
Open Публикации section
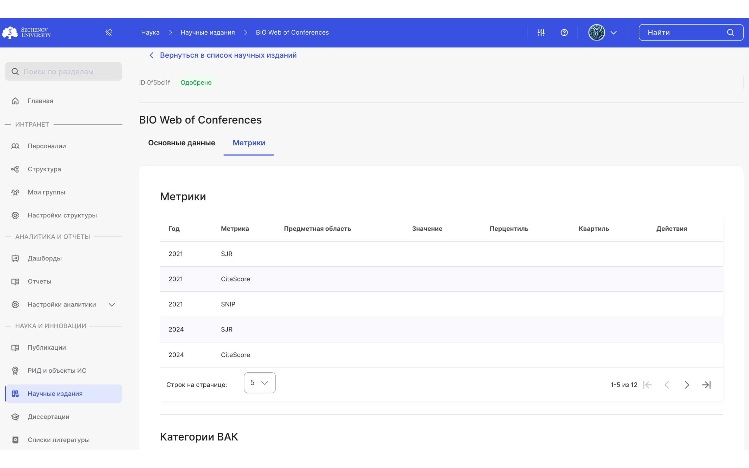coord(63,347)
